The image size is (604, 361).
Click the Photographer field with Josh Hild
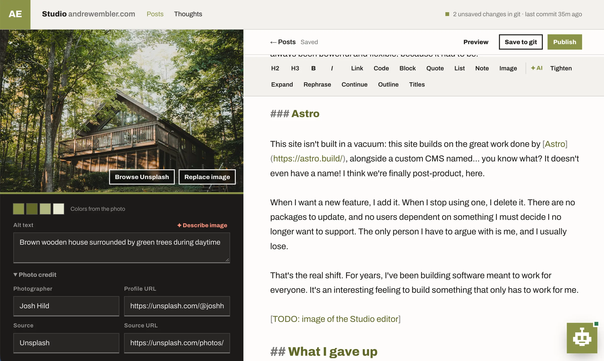pyautogui.click(x=66, y=306)
